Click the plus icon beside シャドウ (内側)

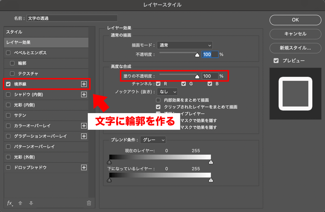tap(84, 94)
